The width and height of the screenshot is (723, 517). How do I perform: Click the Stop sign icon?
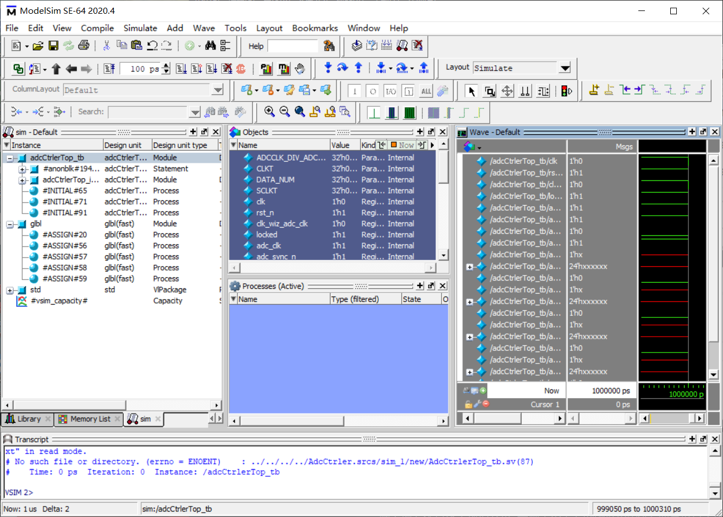click(241, 69)
